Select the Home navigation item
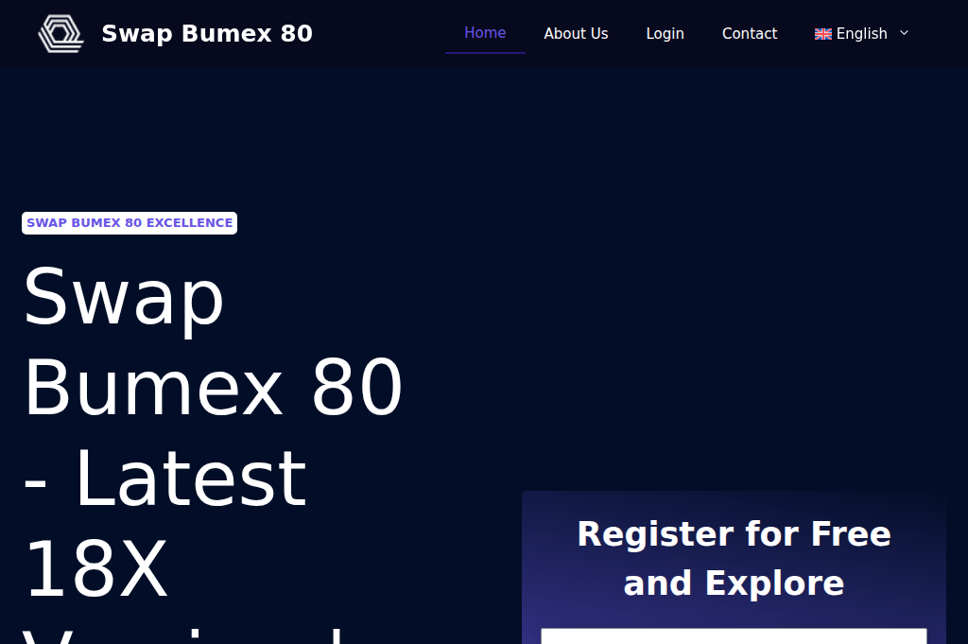The image size is (968, 644). coord(485,32)
